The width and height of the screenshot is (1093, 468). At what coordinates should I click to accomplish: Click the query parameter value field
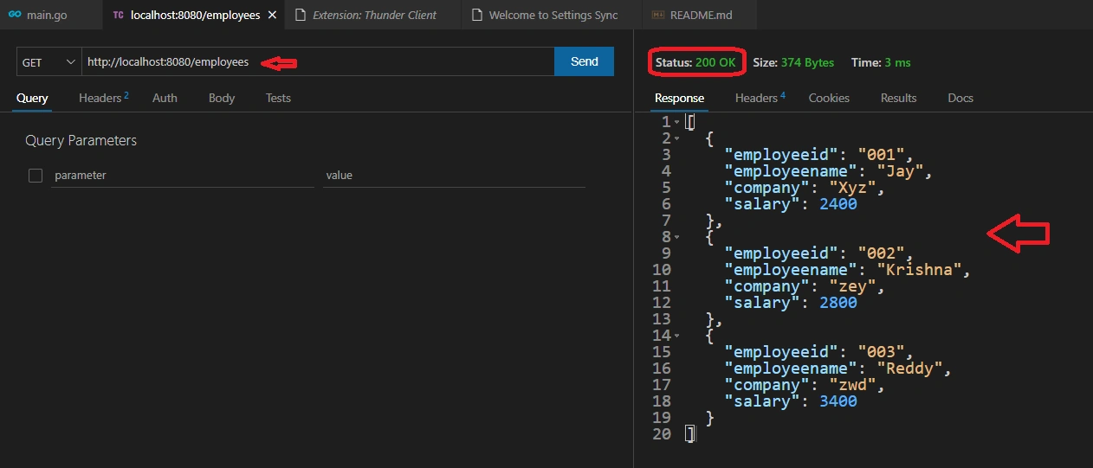point(454,176)
